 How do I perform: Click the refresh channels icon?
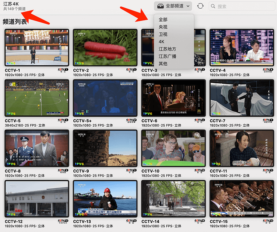coord(200,6)
